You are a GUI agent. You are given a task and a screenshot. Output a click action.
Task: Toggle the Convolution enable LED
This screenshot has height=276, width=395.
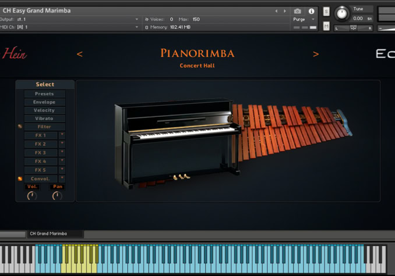[x=20, y=179]
